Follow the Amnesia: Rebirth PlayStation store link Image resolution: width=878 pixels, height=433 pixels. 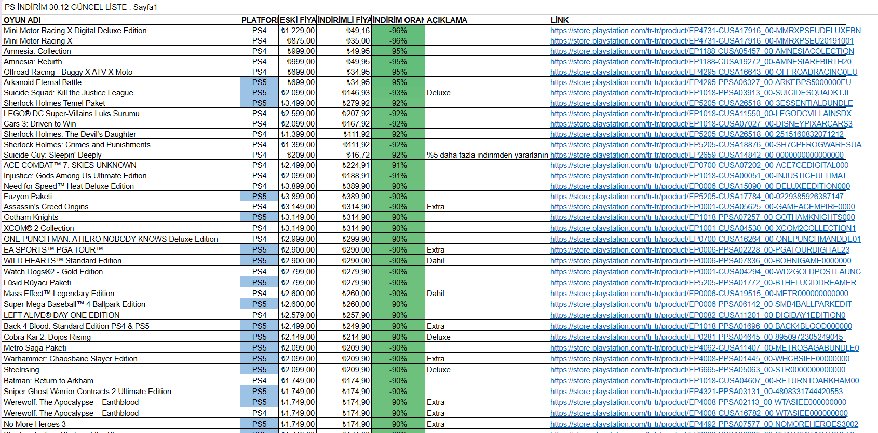tap(701, 62)
